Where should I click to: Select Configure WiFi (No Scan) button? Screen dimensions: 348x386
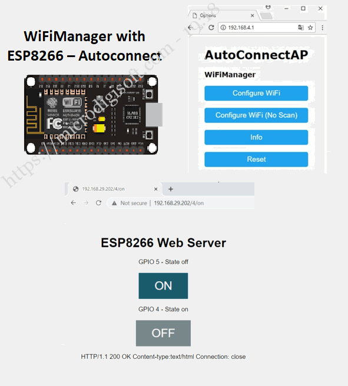(256, 115)
